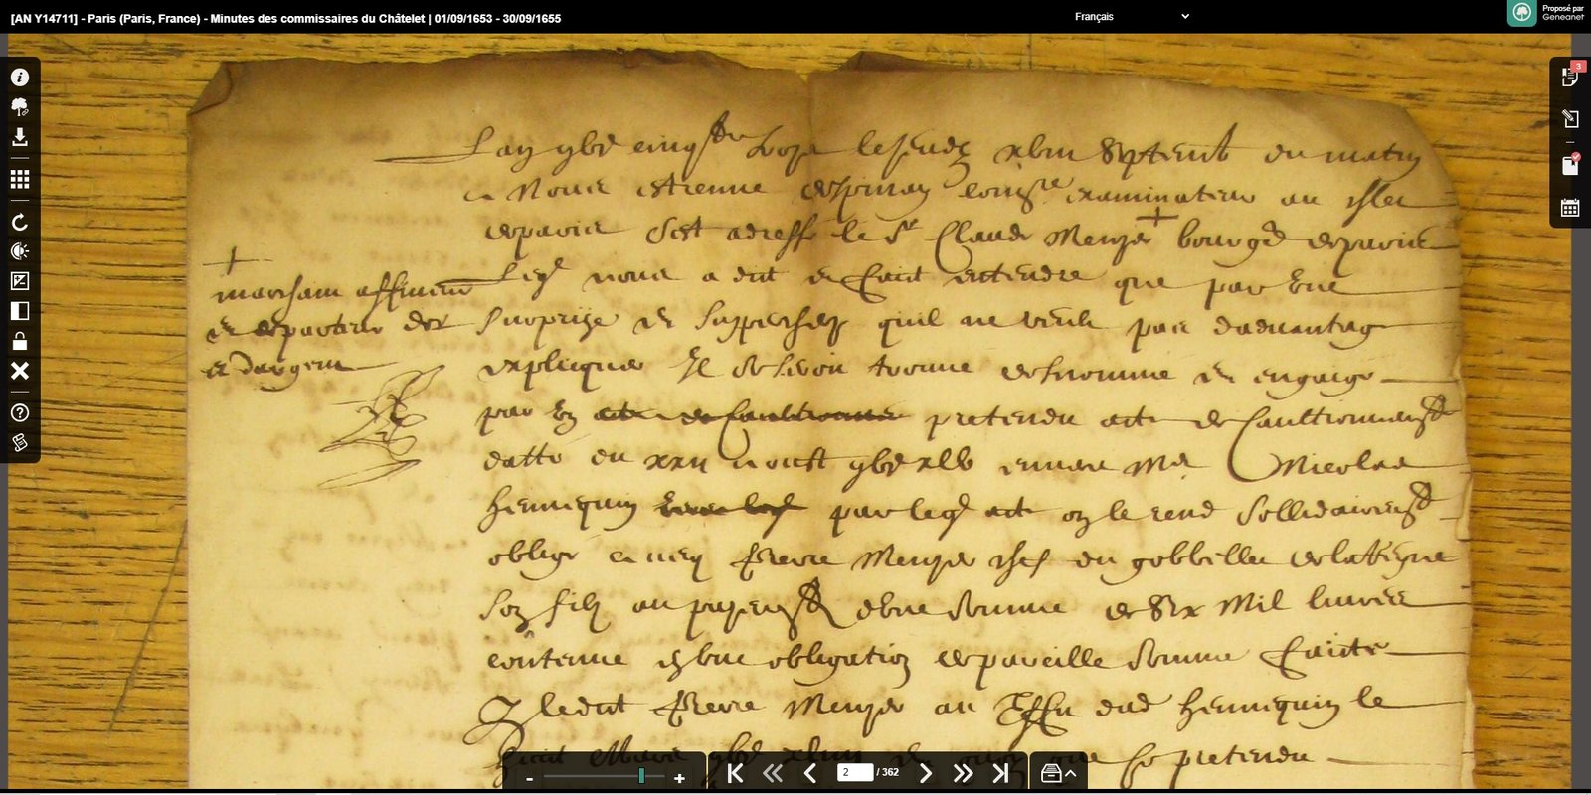The image size is (1591, 795).
Task: Rotate the document image clockwise
Action: click(20, 222)
